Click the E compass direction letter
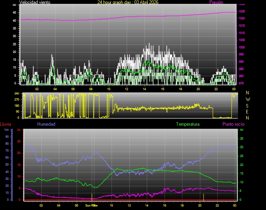The width and height of the screenshot is (266, 210). click(248, 111)
